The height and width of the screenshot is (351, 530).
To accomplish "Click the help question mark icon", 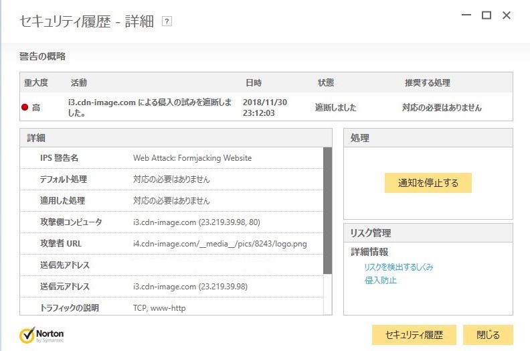I will click(167, 21).
